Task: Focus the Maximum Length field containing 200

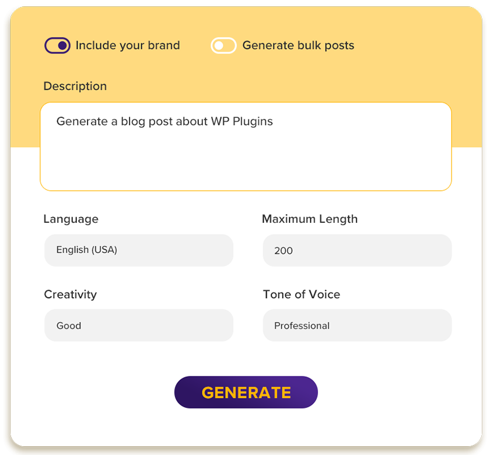Action: (357, 250)
